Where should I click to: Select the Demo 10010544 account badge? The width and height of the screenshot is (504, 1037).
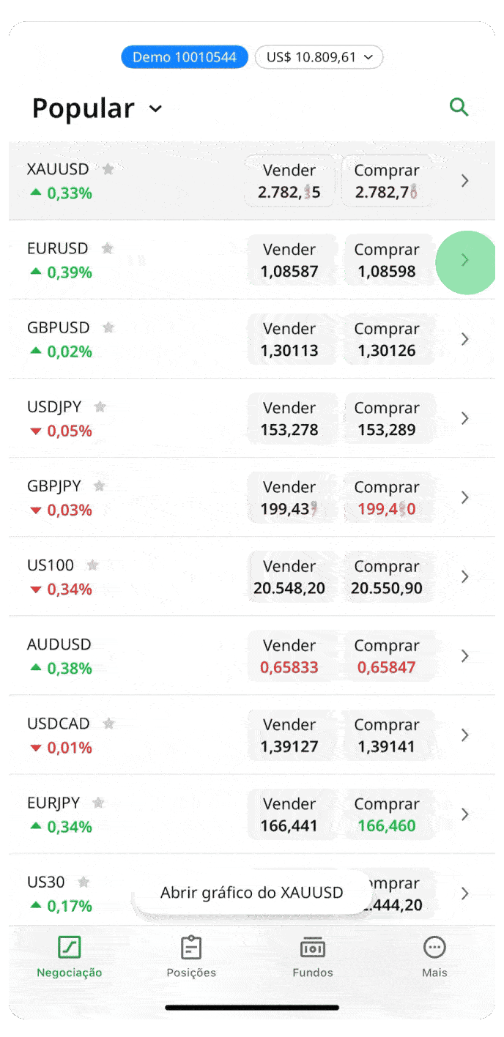(x=185, y=57)
